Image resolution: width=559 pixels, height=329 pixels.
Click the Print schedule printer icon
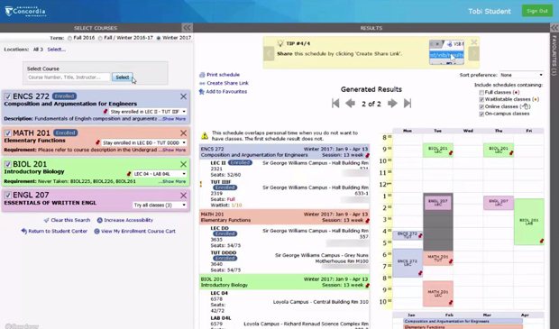(202, 75)
